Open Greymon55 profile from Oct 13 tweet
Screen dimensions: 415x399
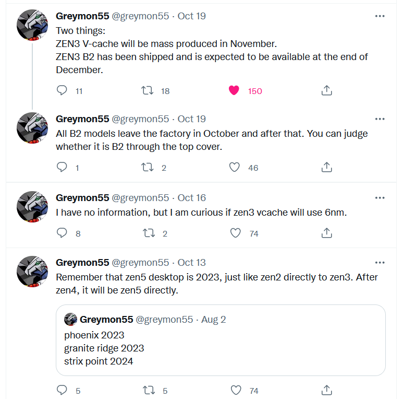pos(82,263)
